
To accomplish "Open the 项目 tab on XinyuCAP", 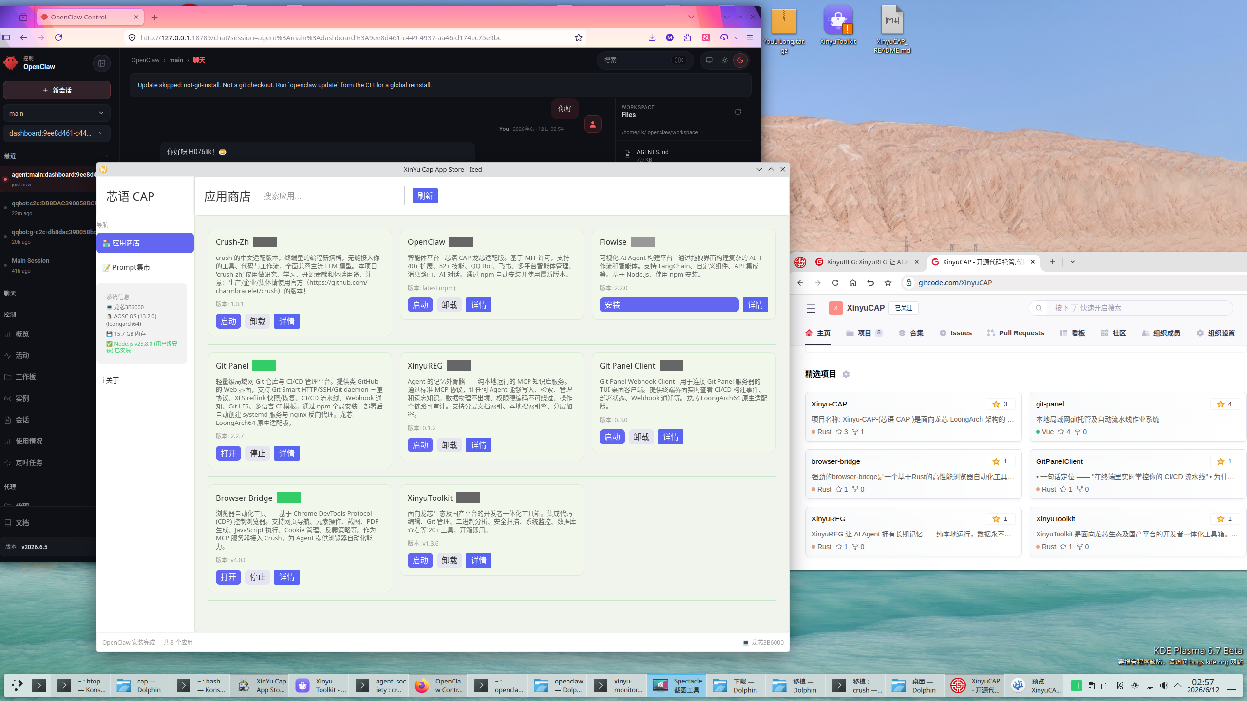I will [x=864, y=333].
